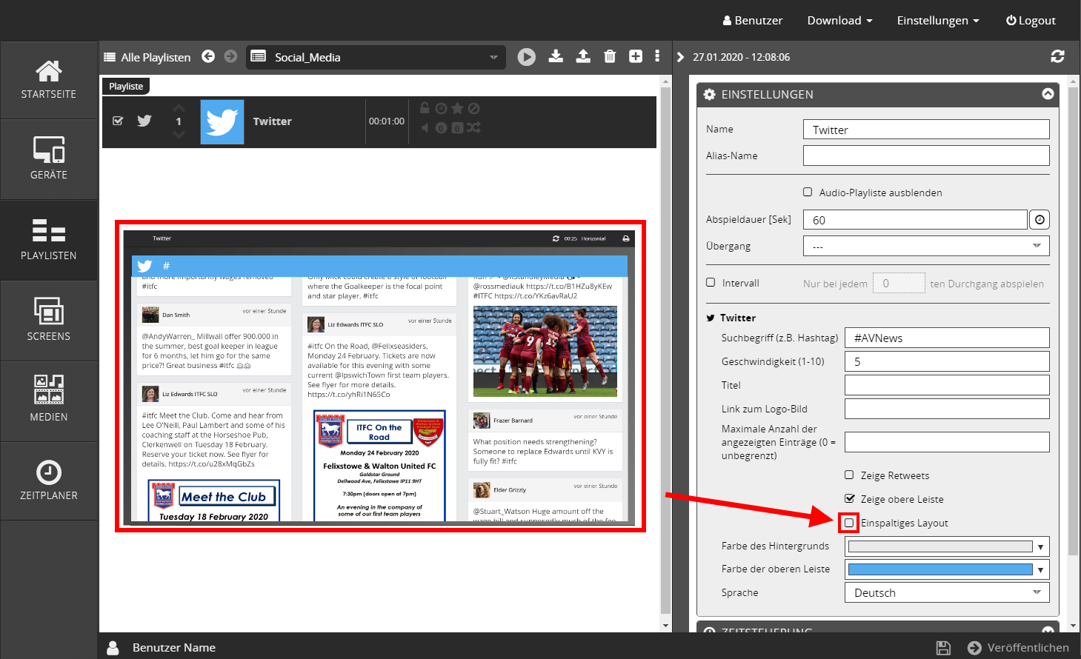Image resolution: width=1081 pixels, height=659 pixels.
Task: Open Farbe der oberen Leiste dropdown arrow
Action: point(1041,569)
